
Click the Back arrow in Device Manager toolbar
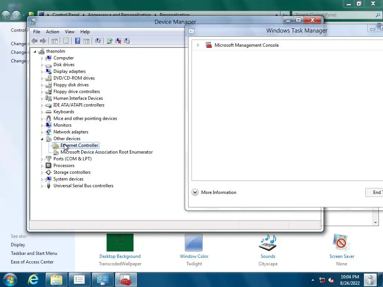[34, 41]
